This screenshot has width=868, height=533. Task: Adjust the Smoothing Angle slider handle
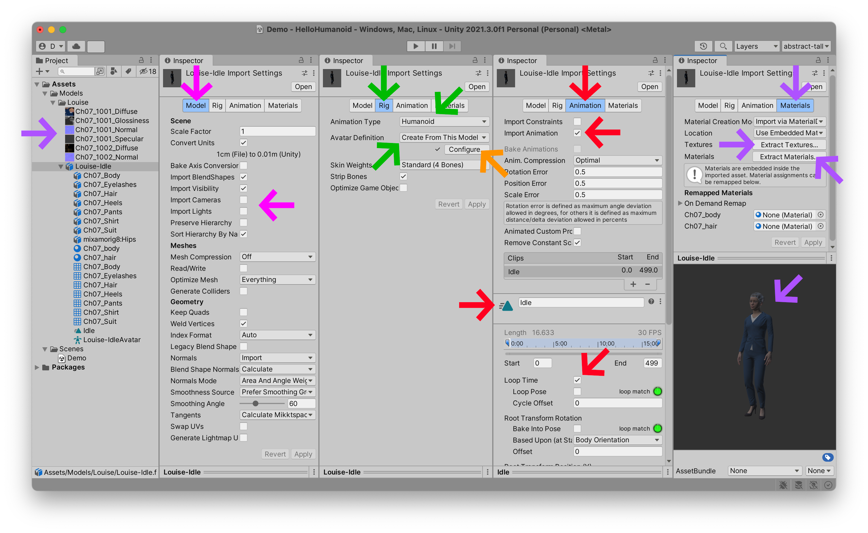255,403
